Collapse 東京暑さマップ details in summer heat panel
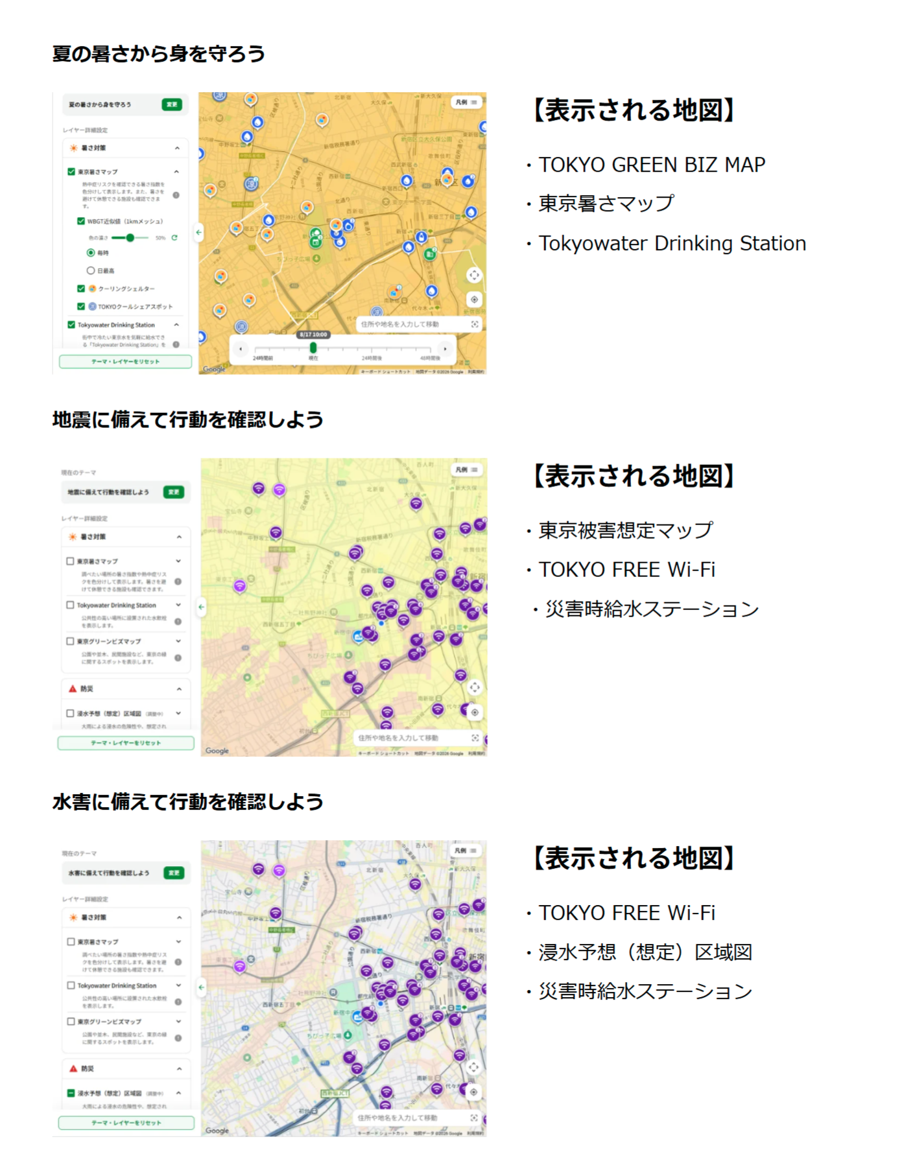Viewport: 915px width, 1176px height. point(177,172)
